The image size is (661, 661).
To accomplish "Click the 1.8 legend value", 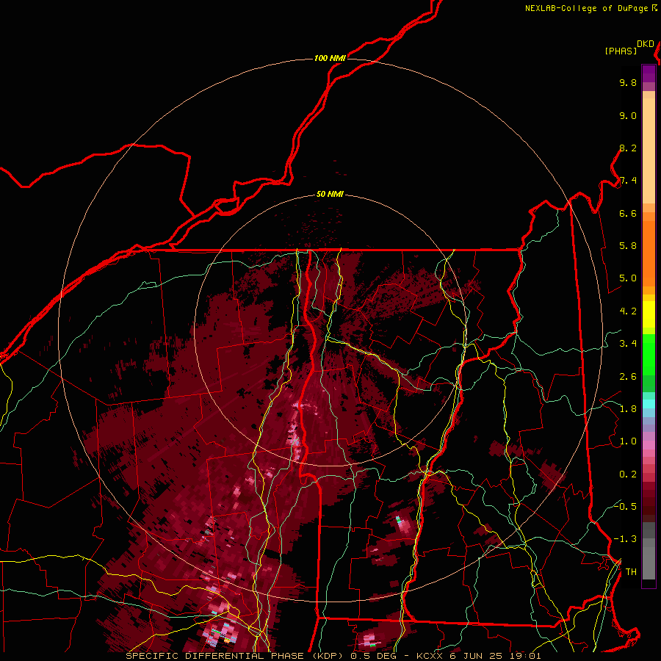I will coord(628,409).
